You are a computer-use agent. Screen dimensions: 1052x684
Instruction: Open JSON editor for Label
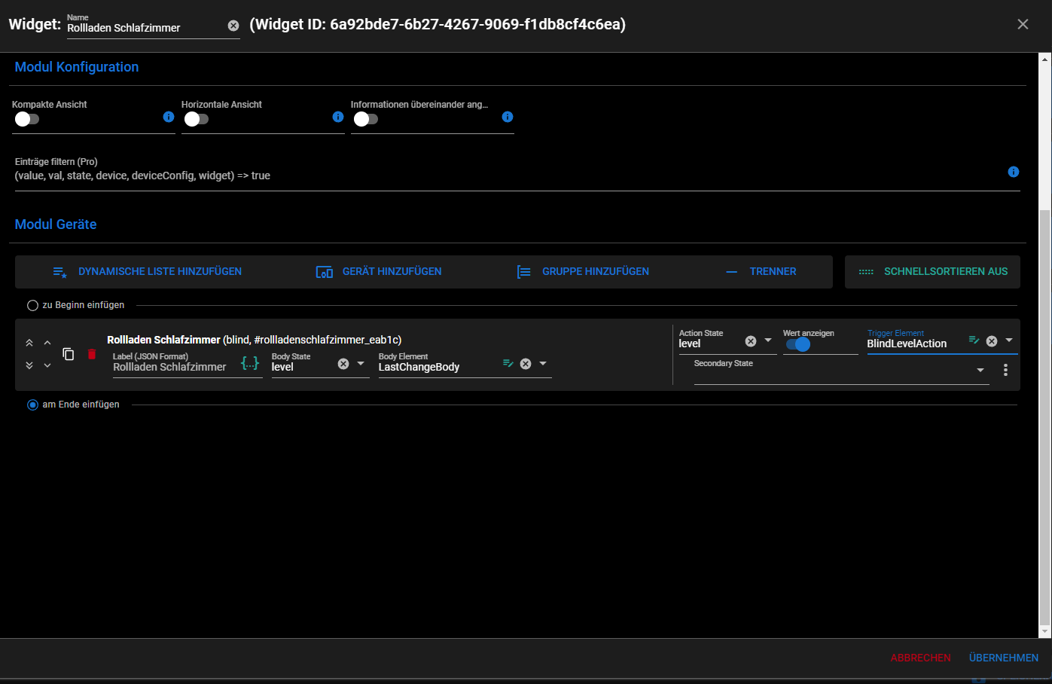[250, 364]
